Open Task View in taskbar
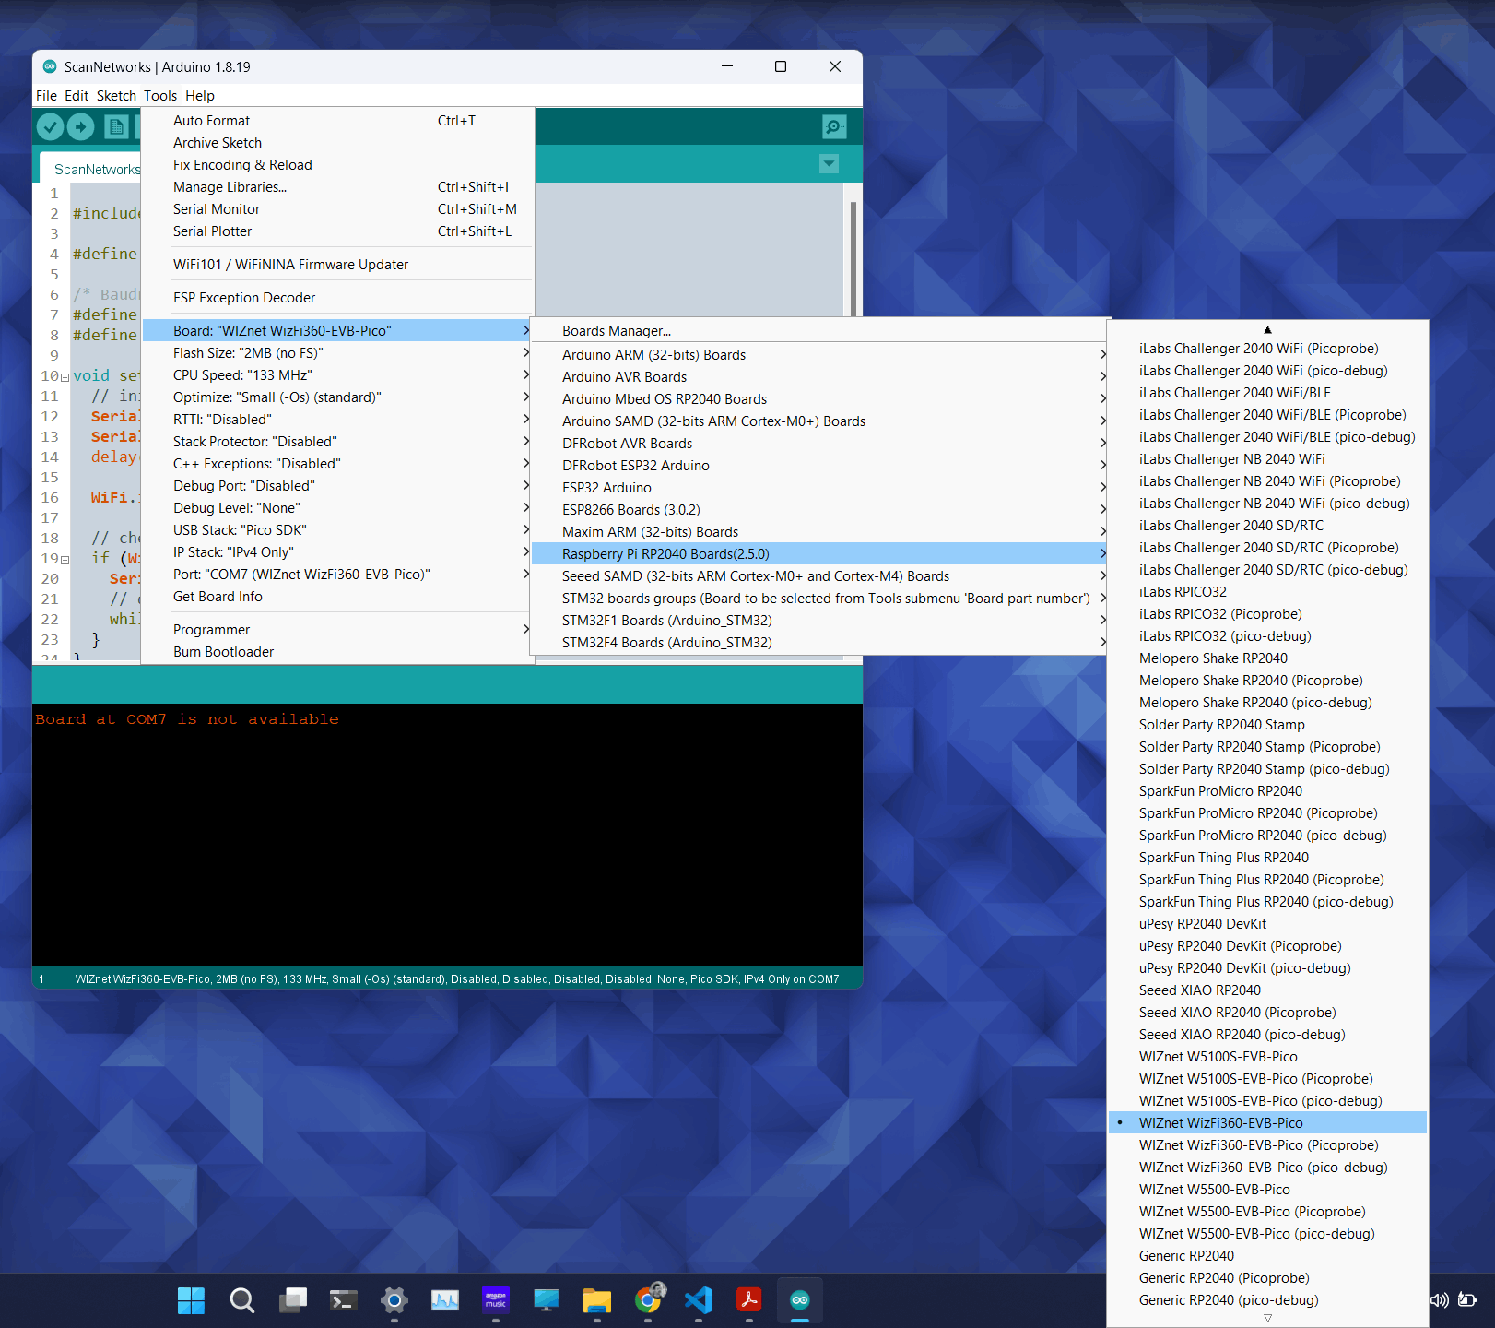 pos(293,1300)
